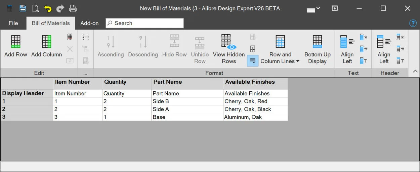Open the ribbon display options button
The image size is (420, 172).
335,8
